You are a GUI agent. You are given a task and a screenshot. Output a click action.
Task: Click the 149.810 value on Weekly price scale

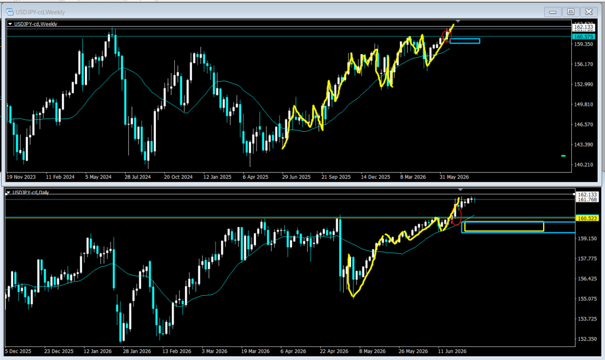[x=583, y=104]
